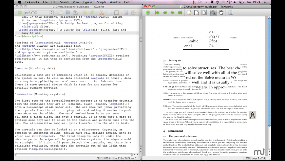This screenshot has width=285, height=161.
Task: Open Find in the PDF toolbar
Action: click(231, 12)
